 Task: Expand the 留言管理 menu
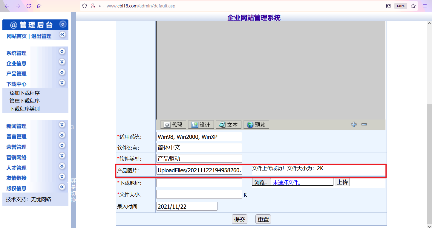click(x=16, y=137)
